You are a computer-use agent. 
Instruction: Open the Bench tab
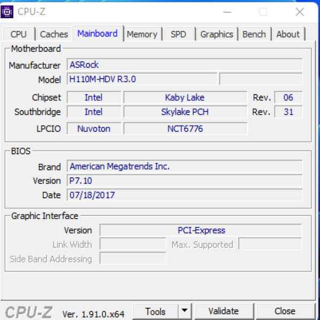[254, 34]
